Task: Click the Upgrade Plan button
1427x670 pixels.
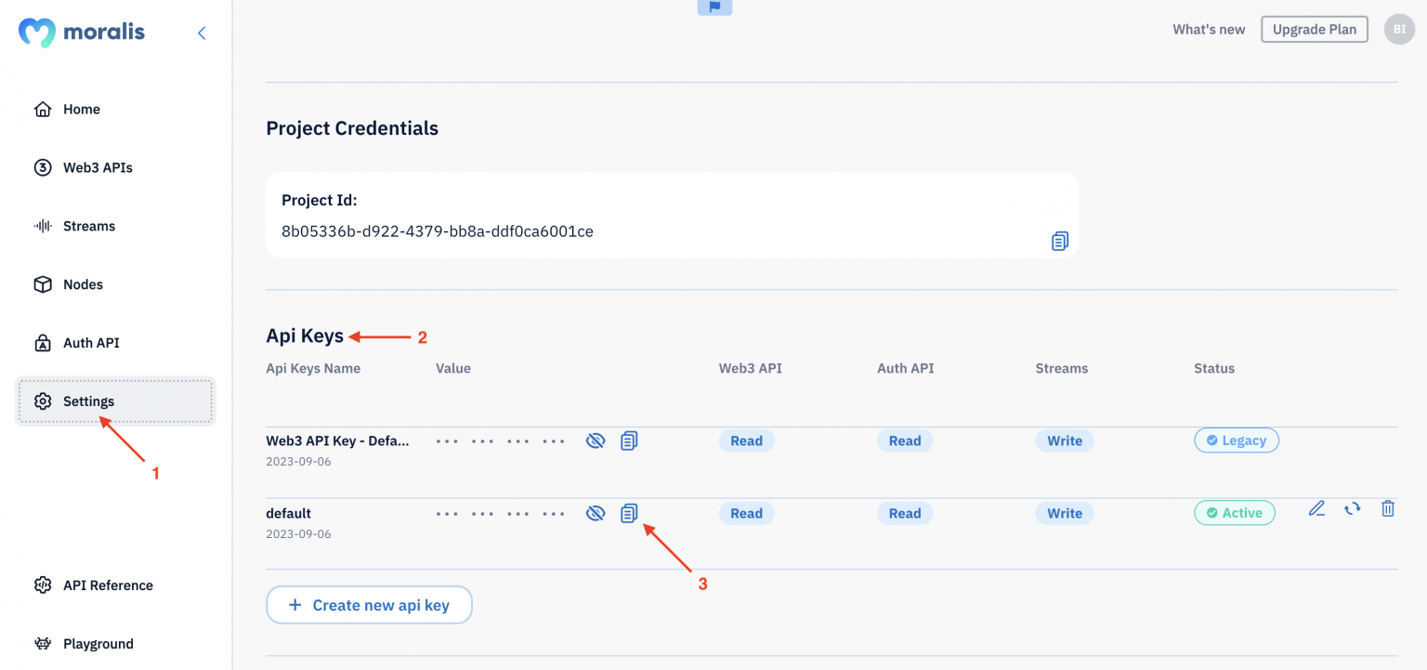Action: 1315,30
